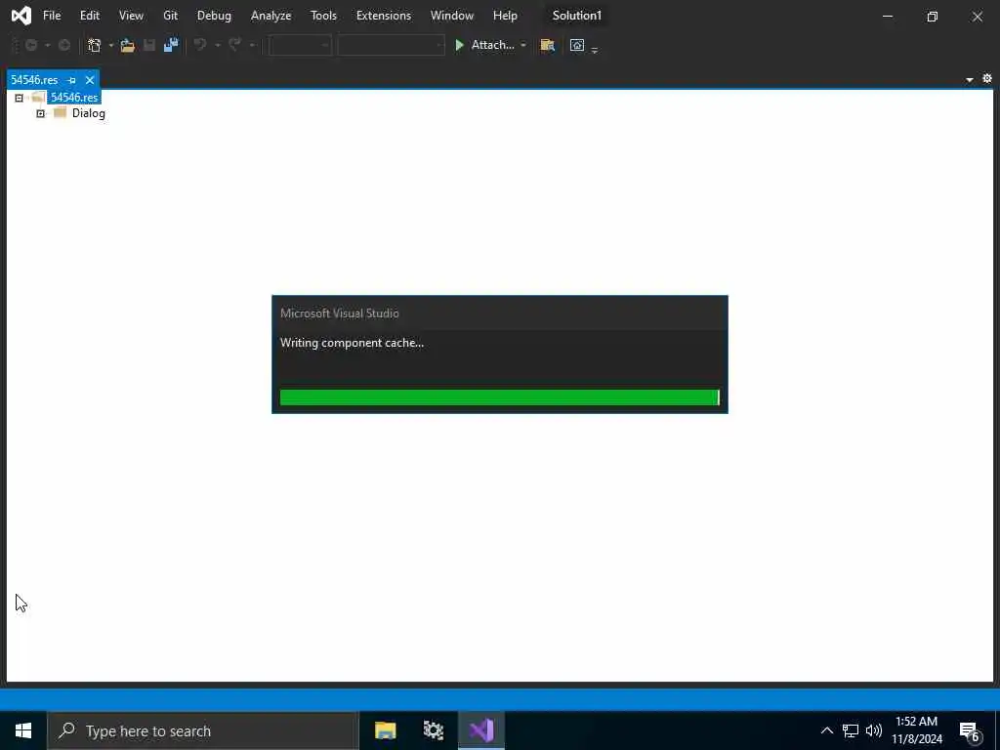Open the View menu
This screenshot has height=750, width=1000.
[131, 16]
